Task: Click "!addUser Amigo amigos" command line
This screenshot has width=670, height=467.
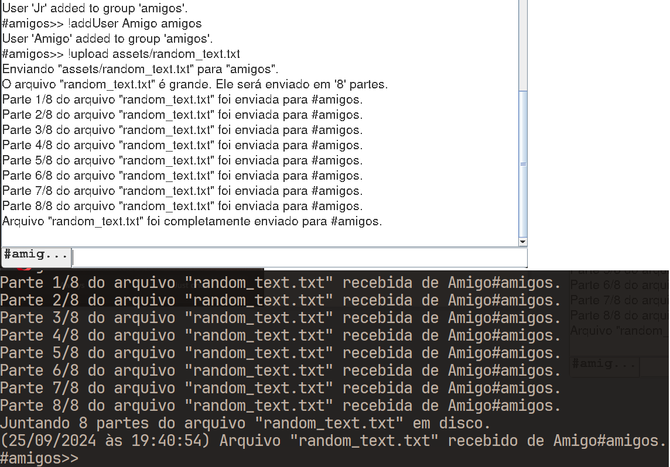Action: click(102, 23)
